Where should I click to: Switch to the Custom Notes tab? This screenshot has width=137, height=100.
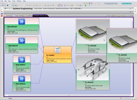point(18,16)
